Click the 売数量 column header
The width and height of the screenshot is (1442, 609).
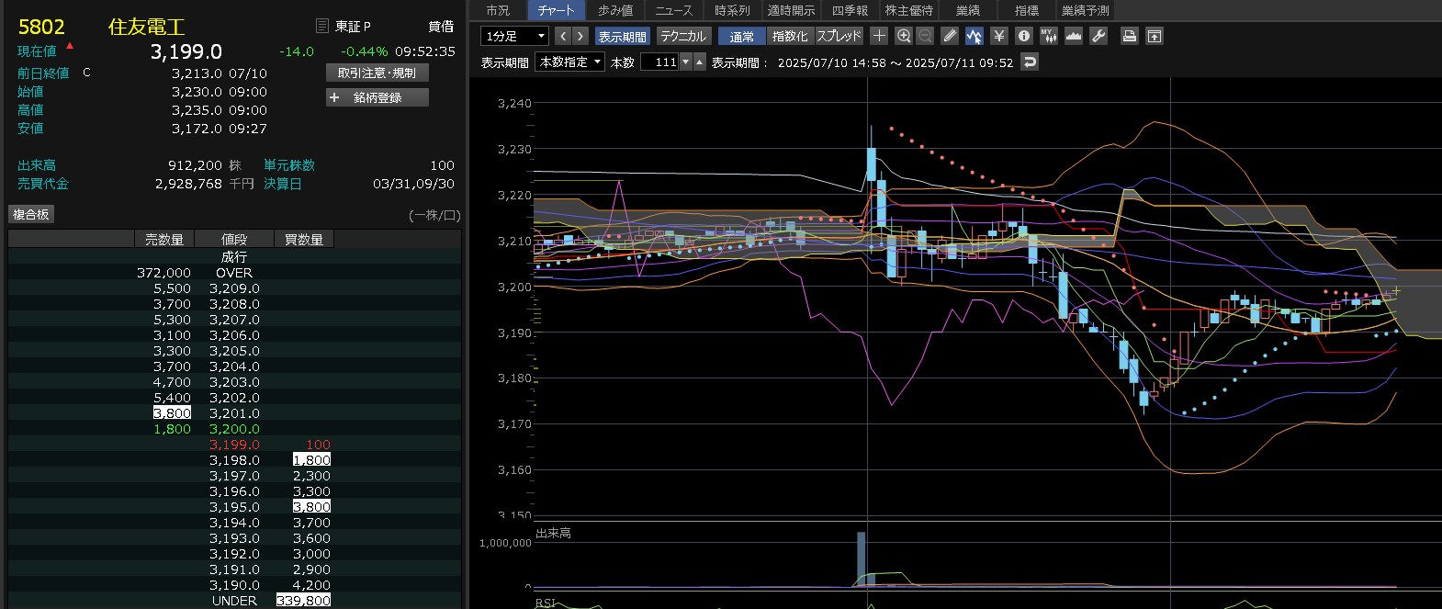(163, 239)
